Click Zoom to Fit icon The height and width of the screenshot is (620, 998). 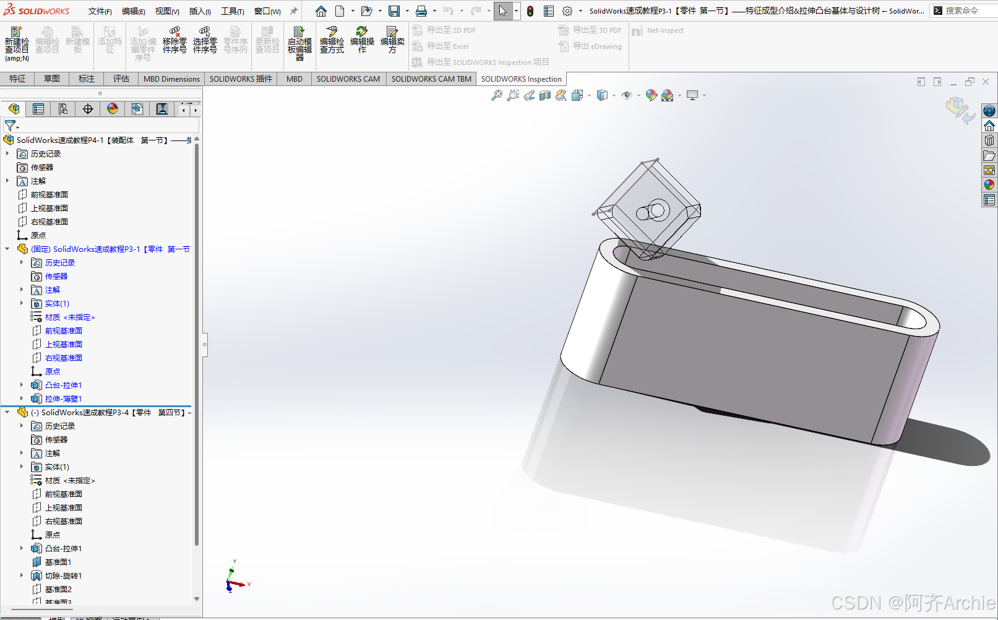coord(496,95)
